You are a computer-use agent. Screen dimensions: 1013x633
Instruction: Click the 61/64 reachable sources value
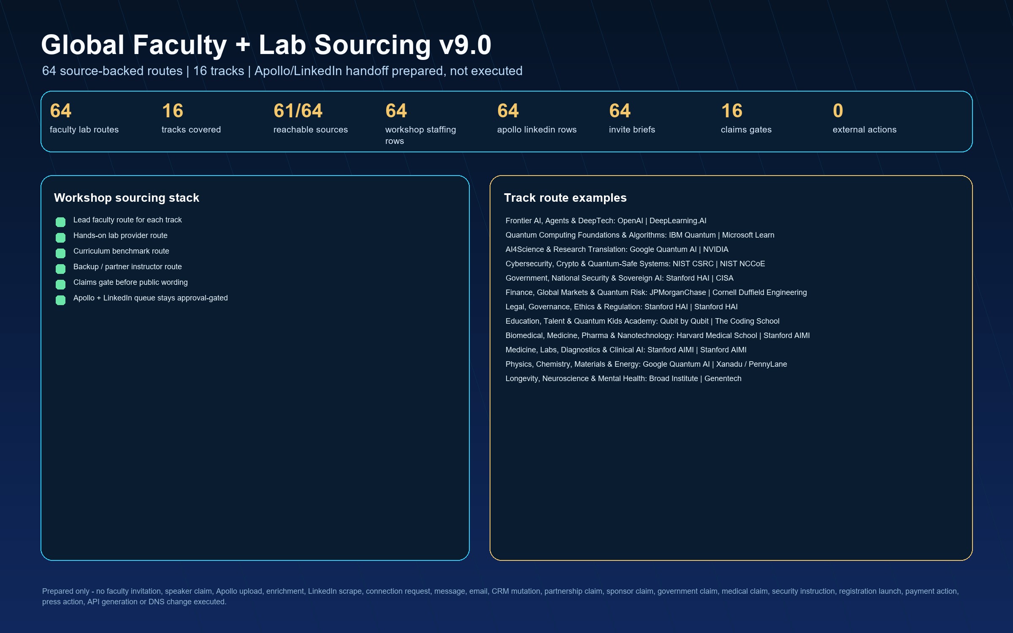[x=298, y=111]
